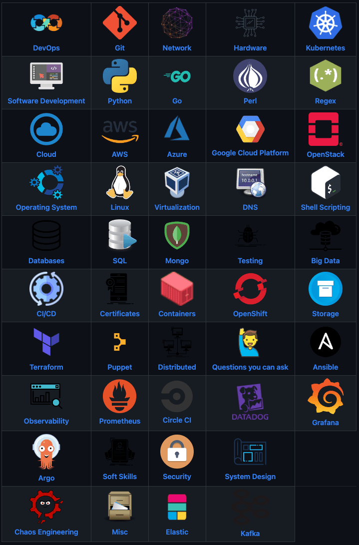This screenshot has width=359, height=545.
Task: Click the Hardware chip icon
Action: coord(250,22)
